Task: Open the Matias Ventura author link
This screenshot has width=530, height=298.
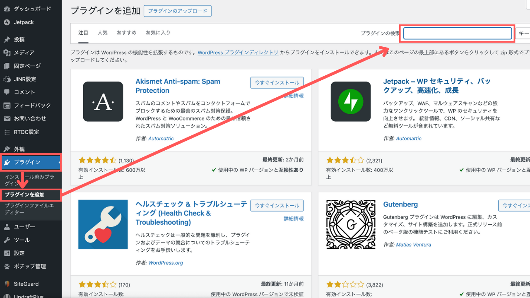Action: coord(413,245)
